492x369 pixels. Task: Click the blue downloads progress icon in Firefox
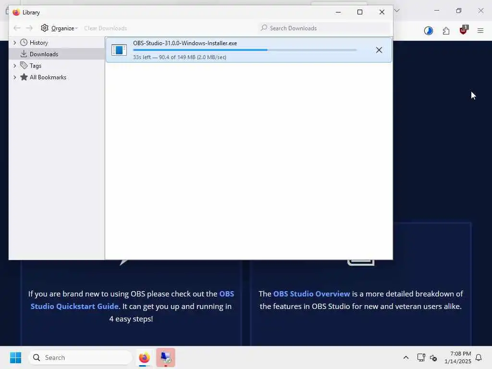coord(428,30)
